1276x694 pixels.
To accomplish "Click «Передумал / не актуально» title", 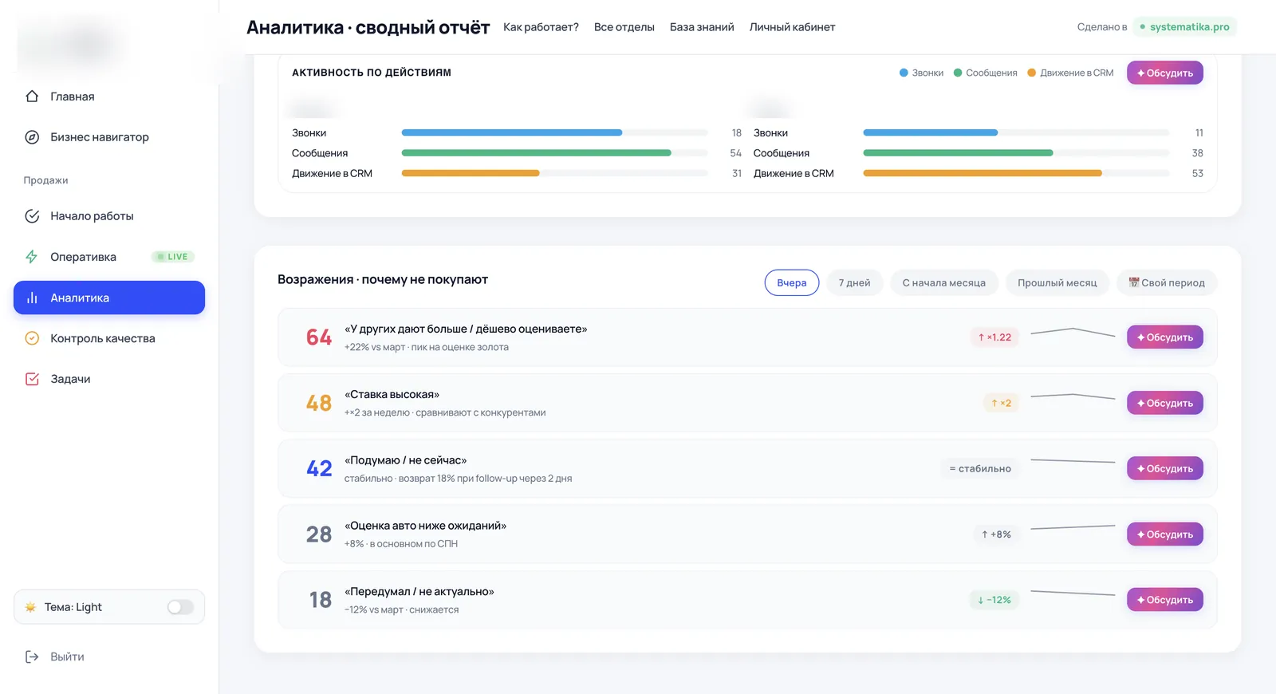I will (419, 591).
